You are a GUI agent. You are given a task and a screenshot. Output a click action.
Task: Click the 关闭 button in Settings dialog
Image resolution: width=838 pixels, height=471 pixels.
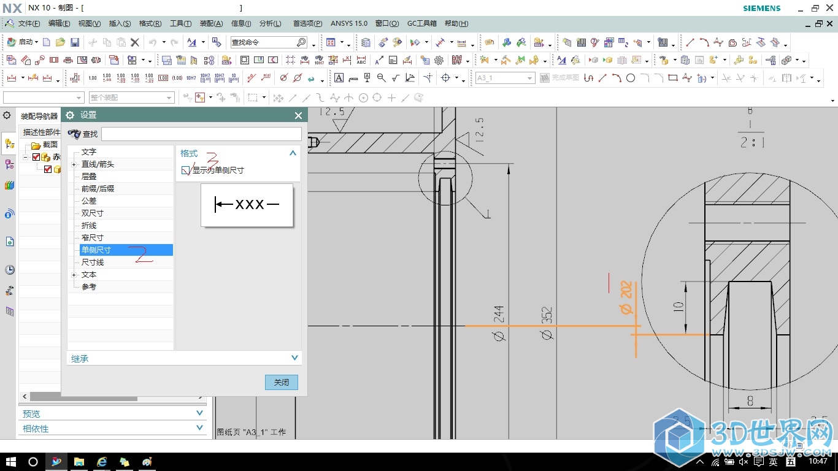(282, 382)
